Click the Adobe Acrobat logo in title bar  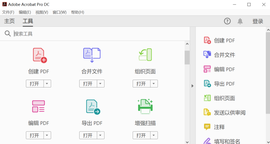click(x=4, y=4)
